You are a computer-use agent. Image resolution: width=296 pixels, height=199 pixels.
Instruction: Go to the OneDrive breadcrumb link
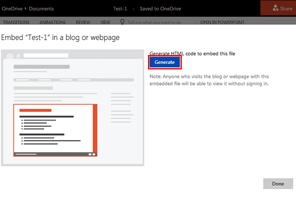point(11,8)
